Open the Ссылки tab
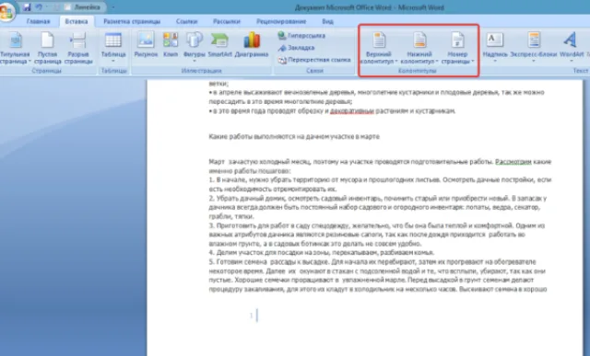Image resolution: width=590 pixels, height=356 pixels. [x=186, y=21]
